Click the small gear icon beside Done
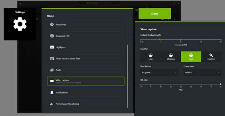The height and width of the screenshot is (116, 225). 137,10
